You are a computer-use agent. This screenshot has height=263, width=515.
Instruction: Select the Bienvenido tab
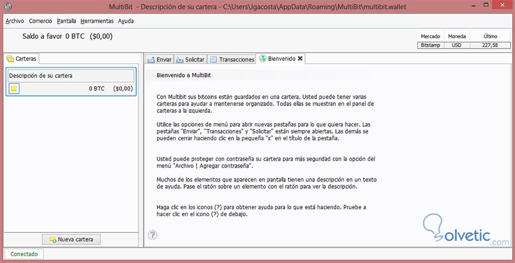(x=281, y=59)
